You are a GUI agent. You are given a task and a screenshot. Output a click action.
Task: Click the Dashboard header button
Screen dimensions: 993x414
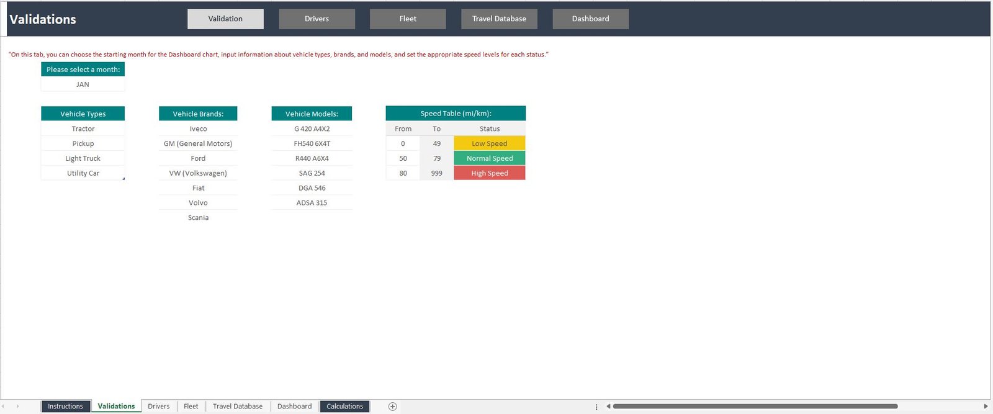590,19
